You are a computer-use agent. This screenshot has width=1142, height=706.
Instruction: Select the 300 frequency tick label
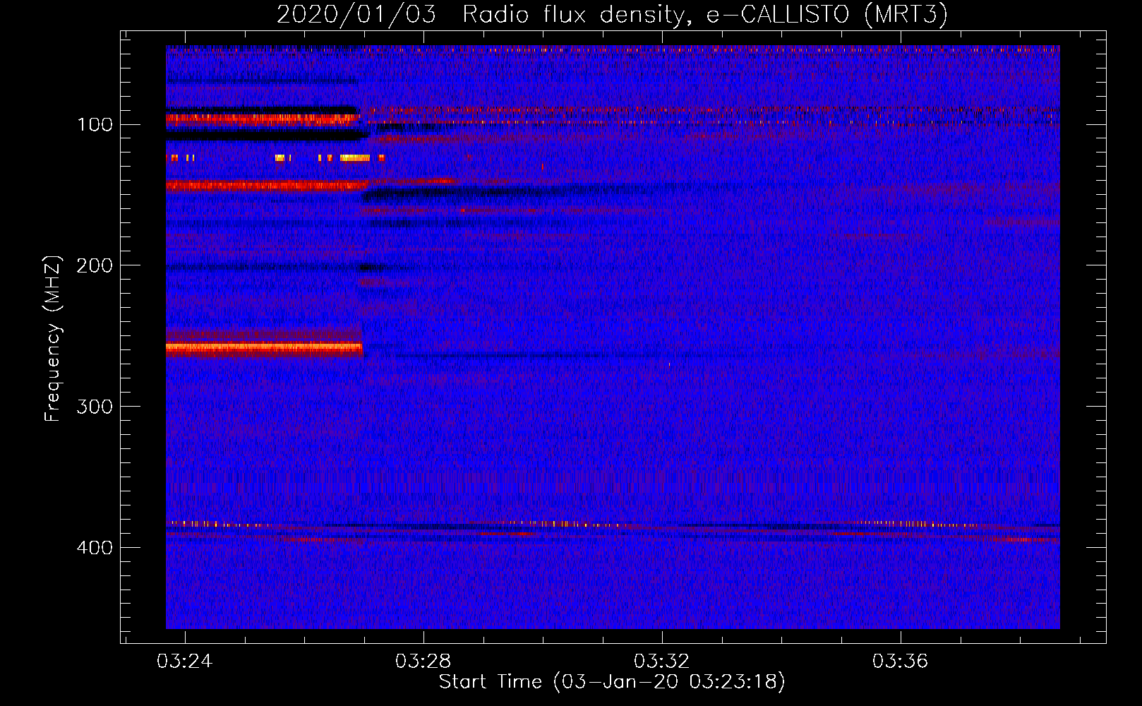pos(95,407)
